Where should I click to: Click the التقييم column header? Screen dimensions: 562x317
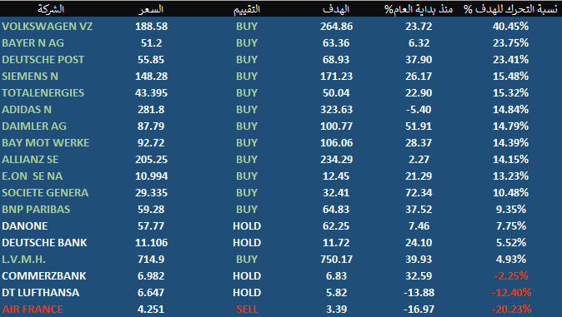tap(247, 9)
